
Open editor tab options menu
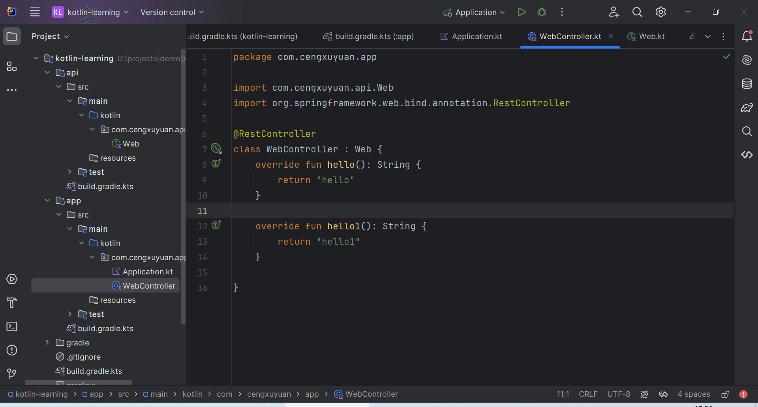[723, 36]
